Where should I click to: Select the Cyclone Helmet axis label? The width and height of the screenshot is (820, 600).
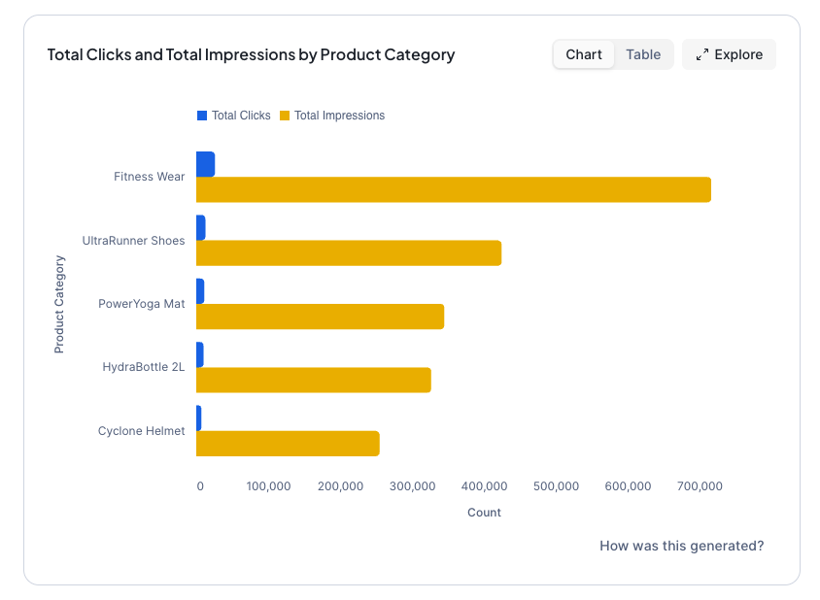pos(144,431)
